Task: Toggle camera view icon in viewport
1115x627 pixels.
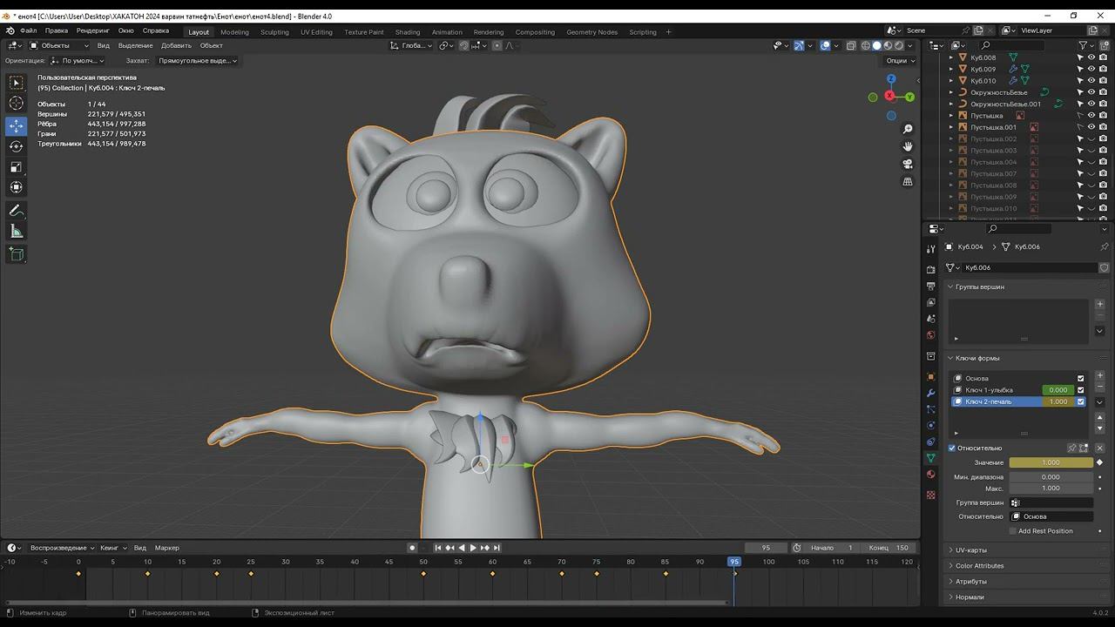Action: [908, 164]
